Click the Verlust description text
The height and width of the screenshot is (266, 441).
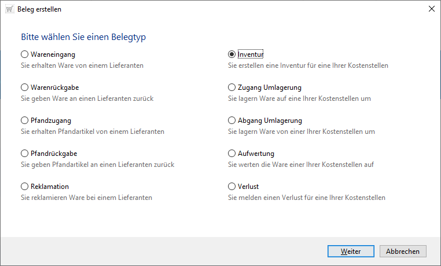pyautogui.click(x=307, y=198)
